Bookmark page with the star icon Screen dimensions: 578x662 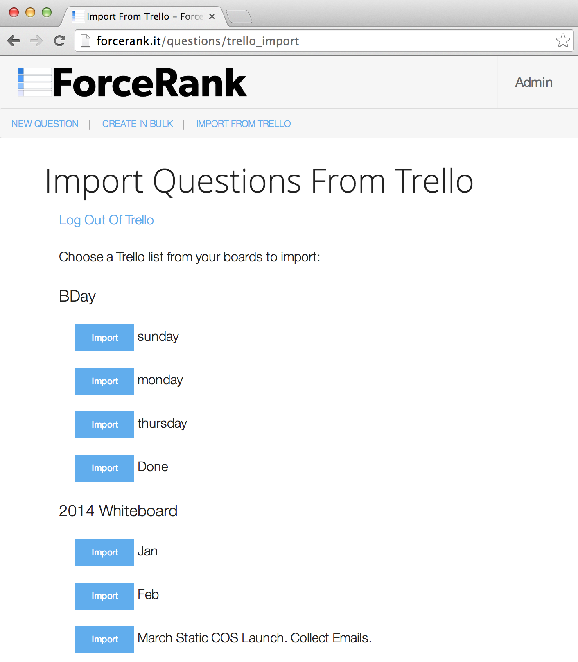click(x=563, y=41)
